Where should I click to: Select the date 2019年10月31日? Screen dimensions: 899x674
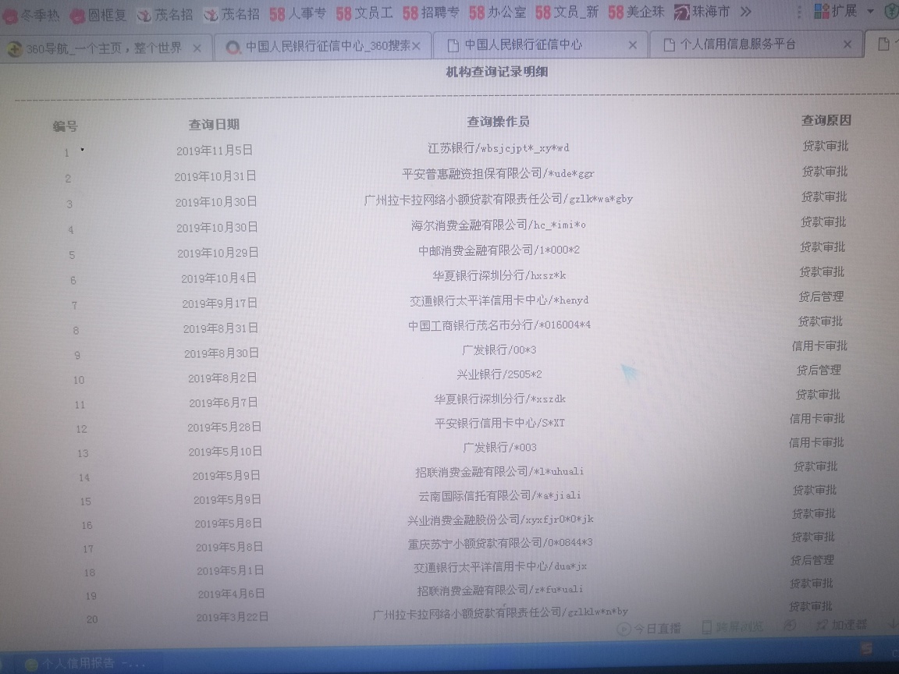coord(215,176)
